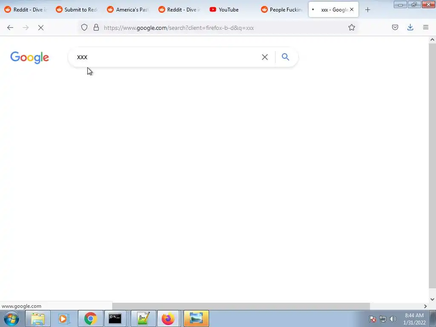Open the second Reddit - Dive tab
436x327 pixels.
(x=180, y=10)
